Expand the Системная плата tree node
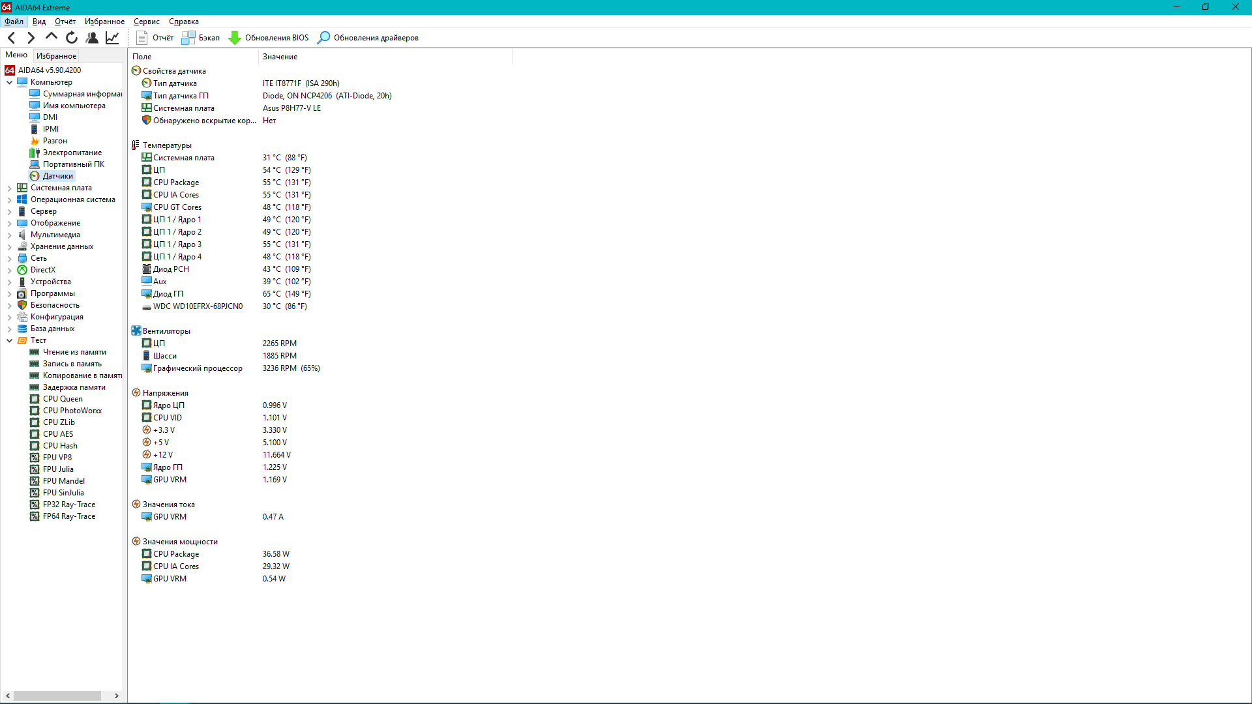The image size is (1252, 704). pos(10,188)
